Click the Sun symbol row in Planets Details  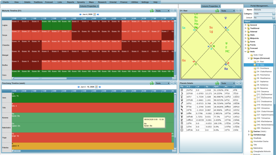coord(210,90)
